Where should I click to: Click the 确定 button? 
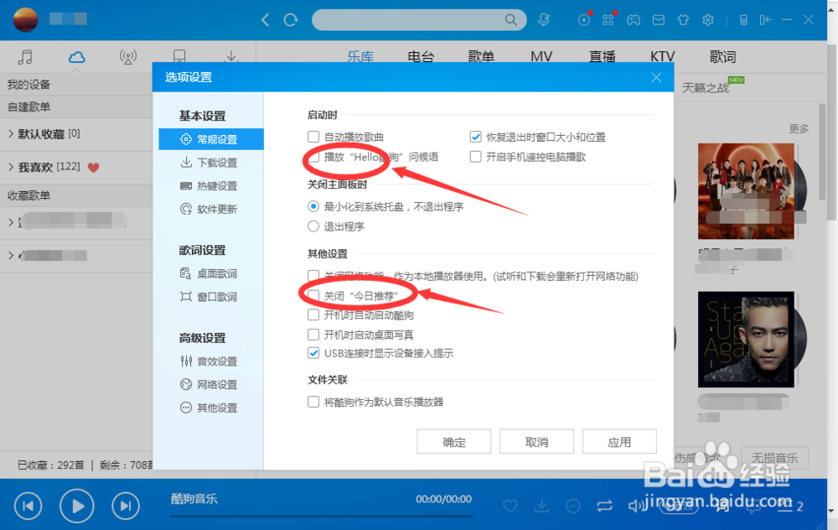453,442
